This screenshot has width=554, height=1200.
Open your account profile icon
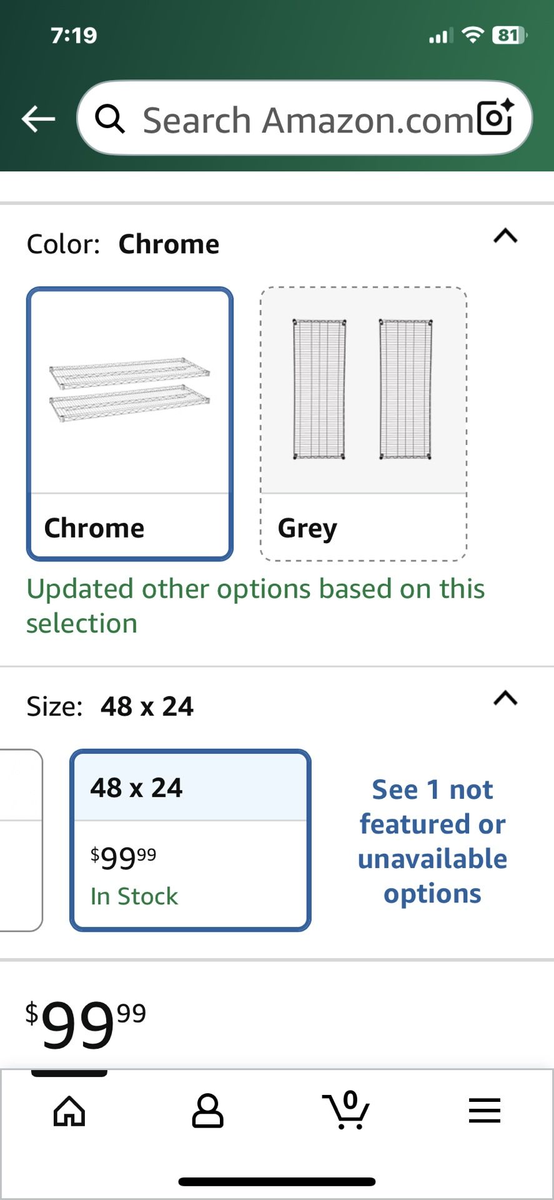point(208,1111)
